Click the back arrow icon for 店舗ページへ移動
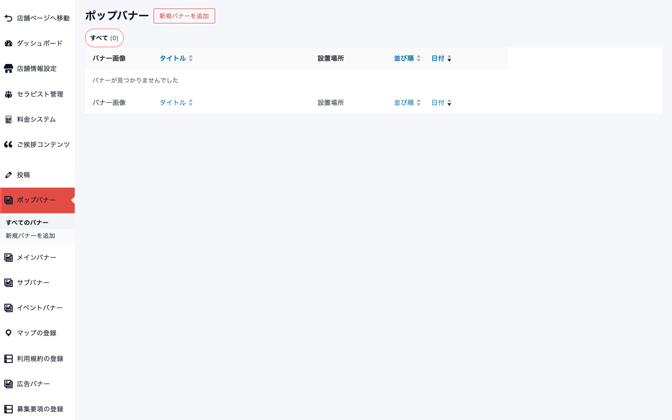 coord(8,18)
